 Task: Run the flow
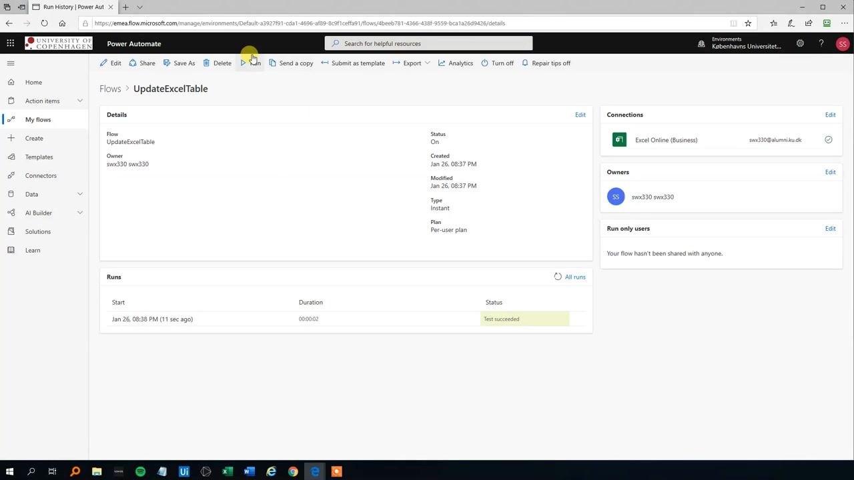pyautogui.click(x=250, y=63)
